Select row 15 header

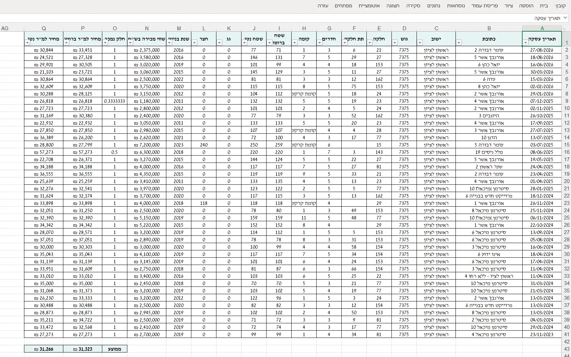(566, 145)
